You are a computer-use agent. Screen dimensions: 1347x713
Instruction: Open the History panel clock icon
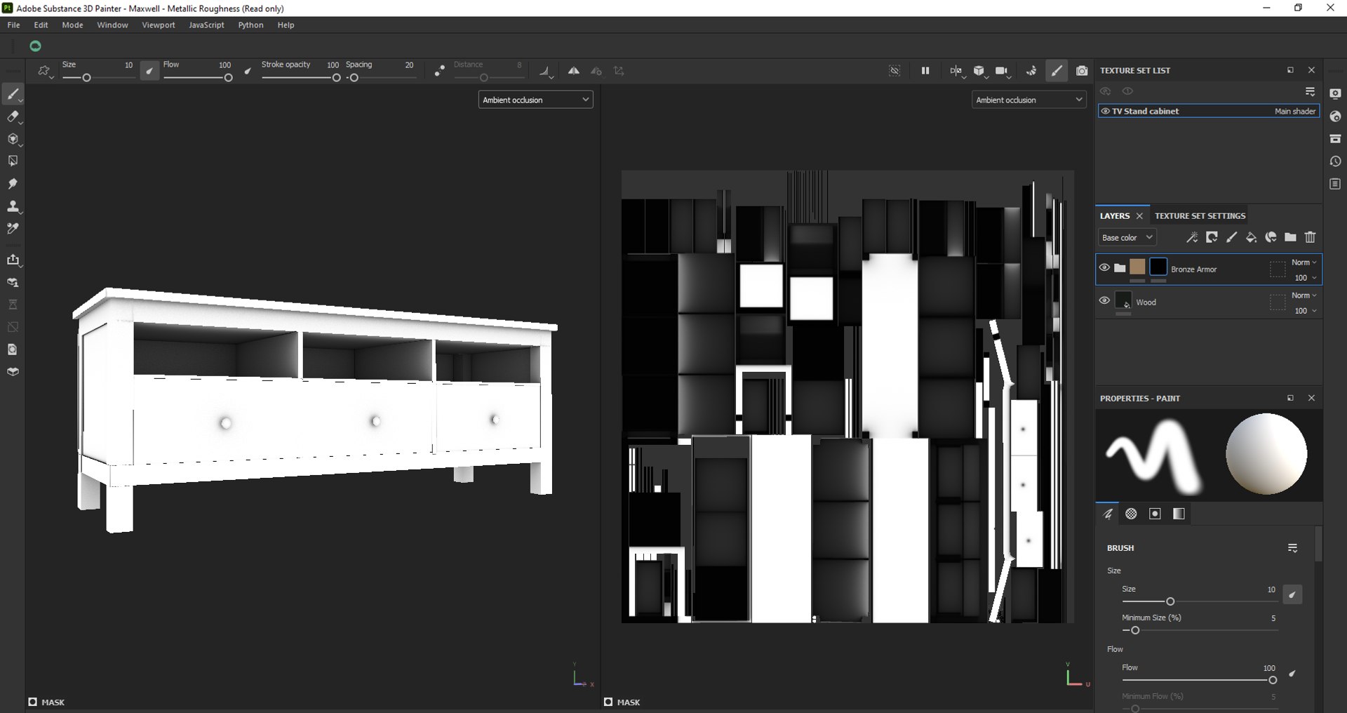[x=1335, y=161]
